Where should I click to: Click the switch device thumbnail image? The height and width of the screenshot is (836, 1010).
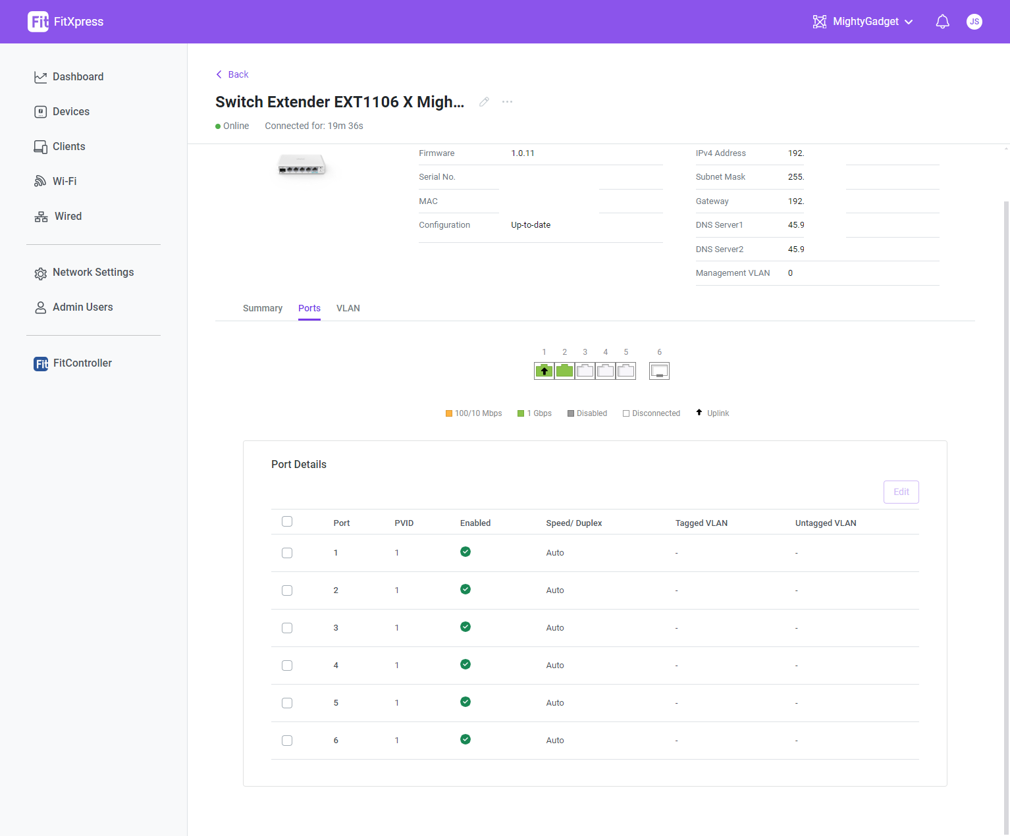point(302,165)
